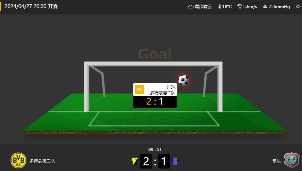Image resolution: width=302 pixels, height=171 pixels.
Task: Open the 多特蒙德二队 home team name
Action: [x=42, y=161]
